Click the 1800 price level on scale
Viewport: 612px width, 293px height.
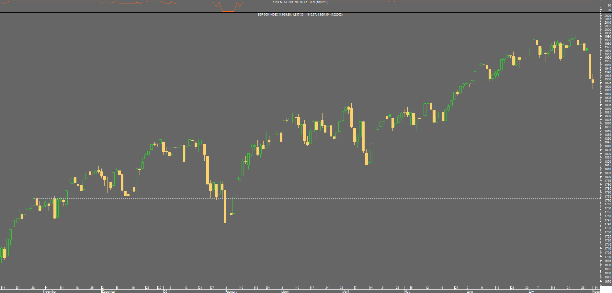pos(607,177)
